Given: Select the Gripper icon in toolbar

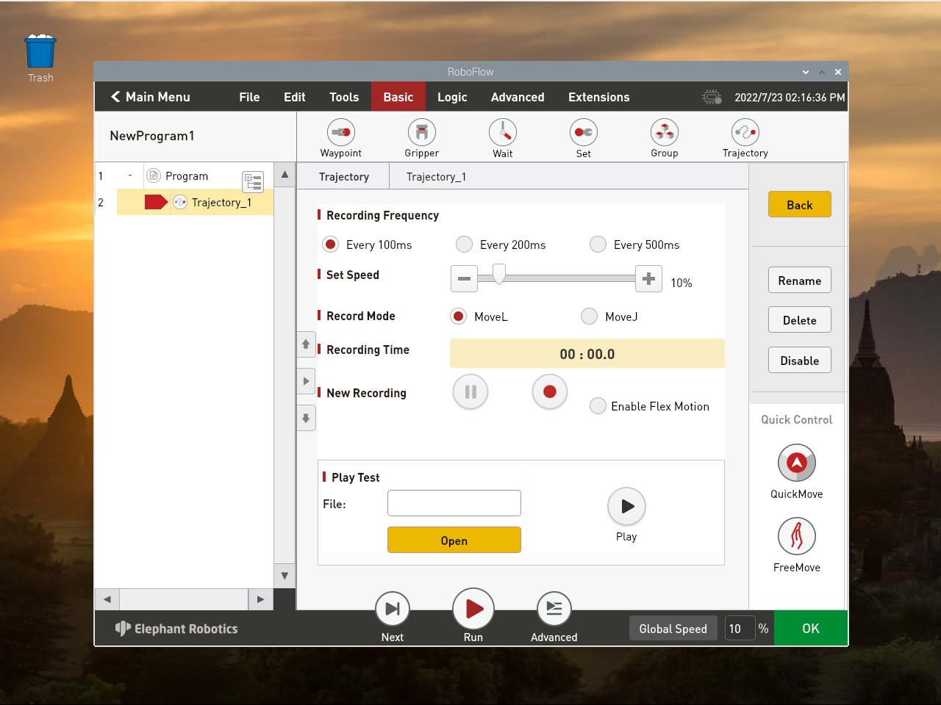Looking at the screenshot, I should click(x=422, y=133).
